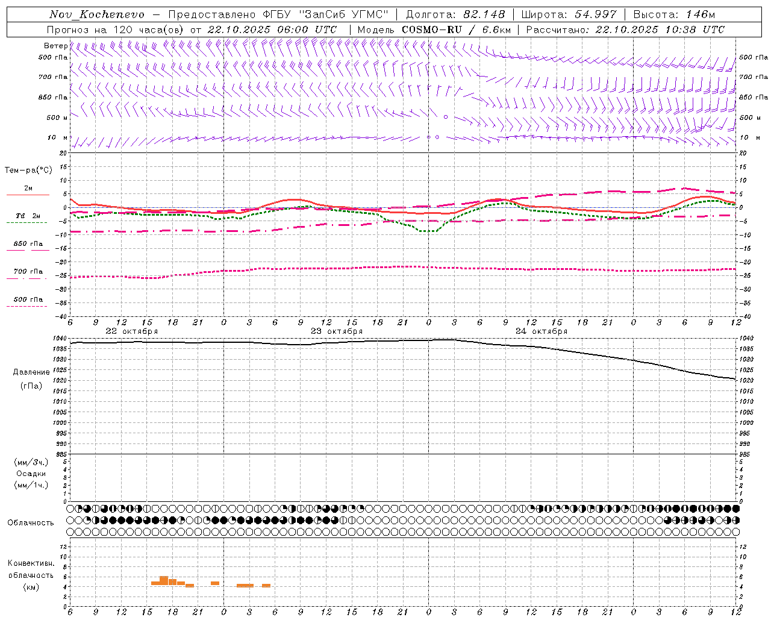Click the "Прогноз на 120 часа(ов)" text
Screen dimensions: 771x617
(x=116, y=30)
